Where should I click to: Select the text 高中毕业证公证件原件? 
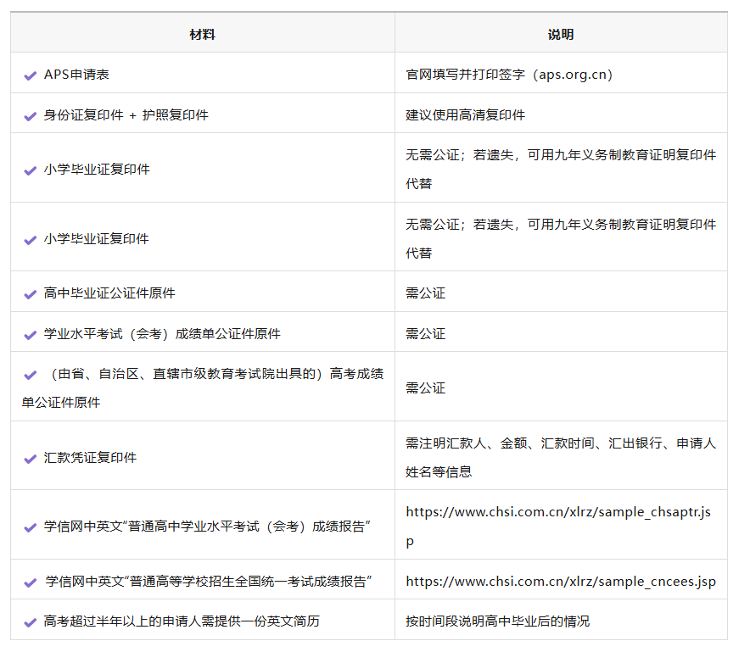(x=109, y=293)
